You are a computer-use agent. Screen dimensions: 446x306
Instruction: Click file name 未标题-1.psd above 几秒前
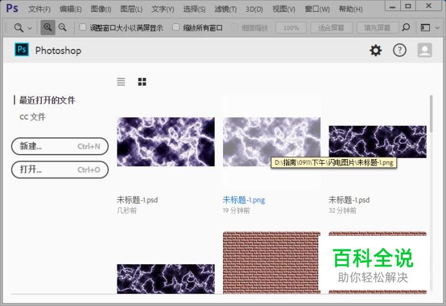pyautogui.click(x=137, y=200)
